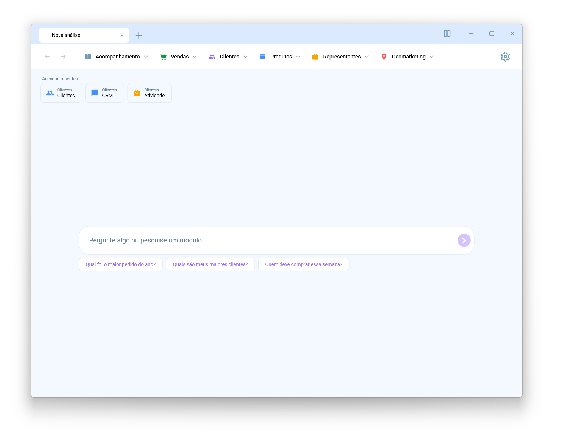
Task: Expand the Produtos dropdown chevron
Action: coord(298,57)
